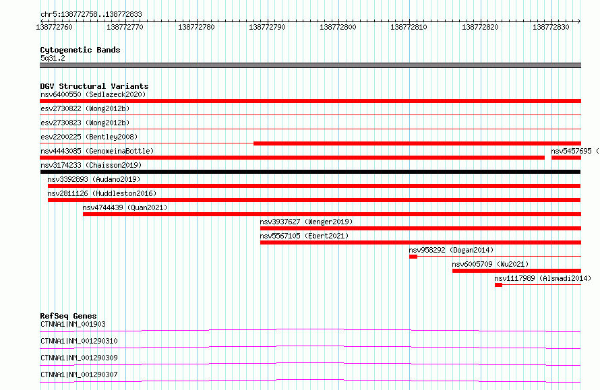The height and width of the screenshot is (390, 600).
Task: Click the nsv4443085 (GenomeinaBottle) label
Action: pos(97,151)
